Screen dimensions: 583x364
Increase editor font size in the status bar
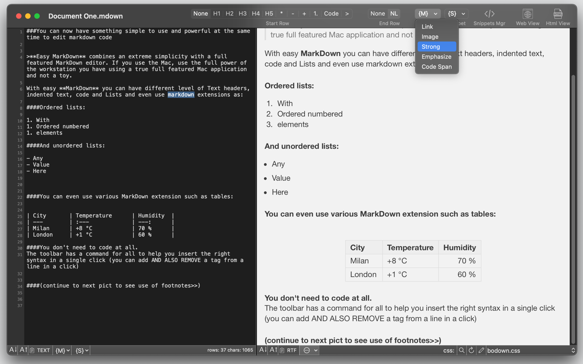click(23, 350)
